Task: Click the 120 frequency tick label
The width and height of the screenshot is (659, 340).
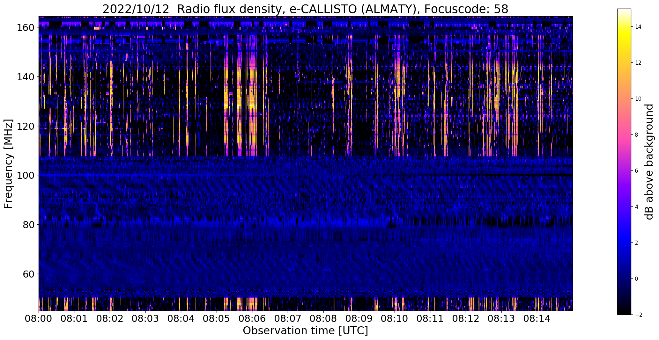Action: 26,126
